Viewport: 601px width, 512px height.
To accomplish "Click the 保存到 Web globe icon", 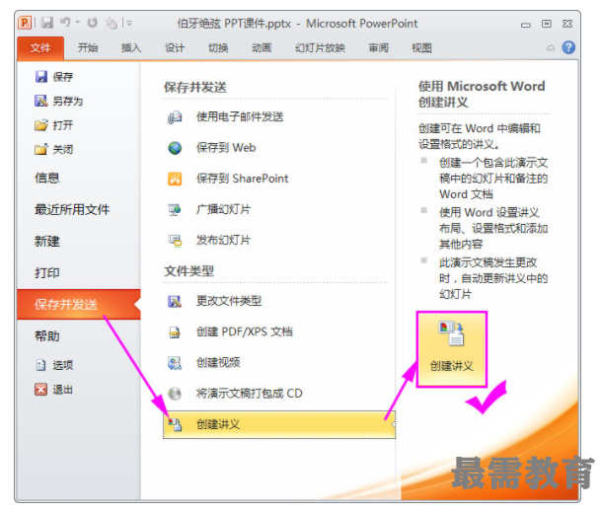I will 175,148.
